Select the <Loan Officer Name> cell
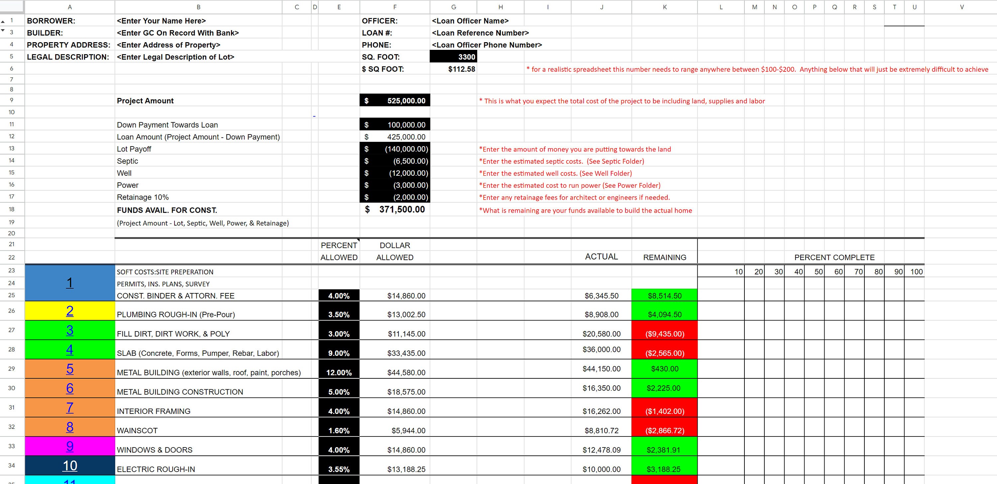Screen dimensions: 997x484 (471, 21)
